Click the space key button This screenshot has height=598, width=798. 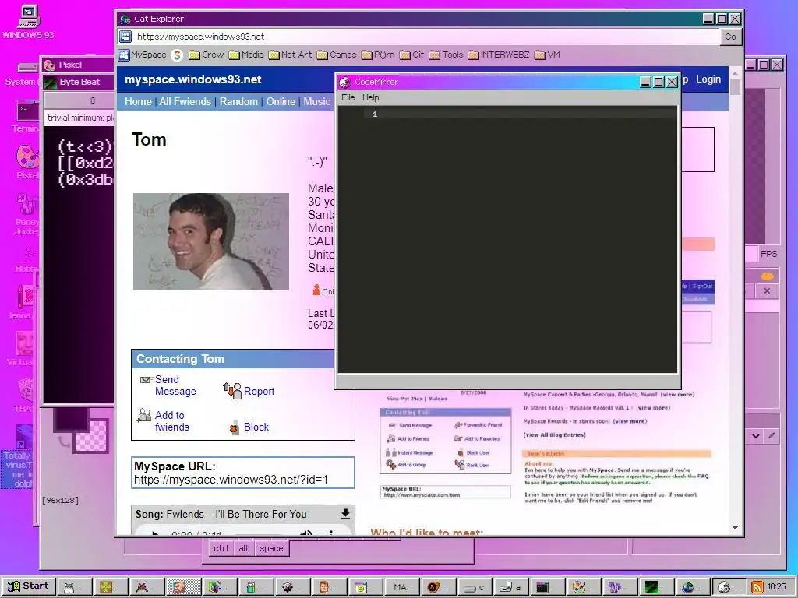(271, 548)
